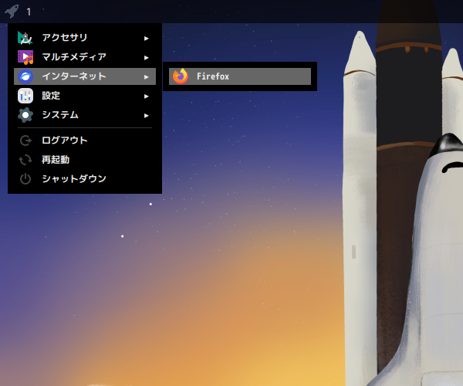Expand the アクセサリ submenu arrow

[146, 39]
